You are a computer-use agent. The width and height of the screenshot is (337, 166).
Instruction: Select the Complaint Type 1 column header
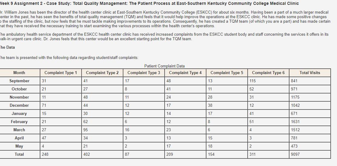click(x=61, y=73)
